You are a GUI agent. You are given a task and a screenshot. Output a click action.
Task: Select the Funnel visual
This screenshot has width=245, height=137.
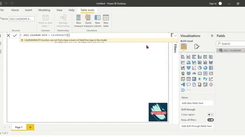coord(188,68)
